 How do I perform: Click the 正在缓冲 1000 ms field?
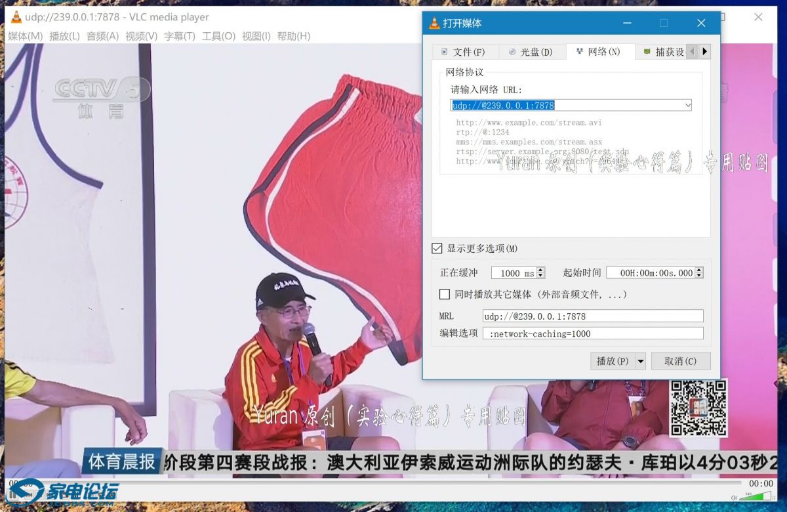click(514, 273)
